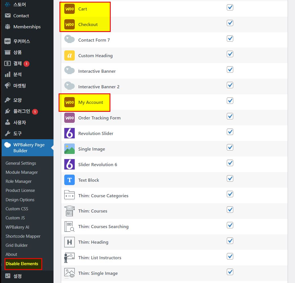Toggle the Thim: Single Image checkbox
This screenshot has width=295, height=283.
tap(230, 272)
